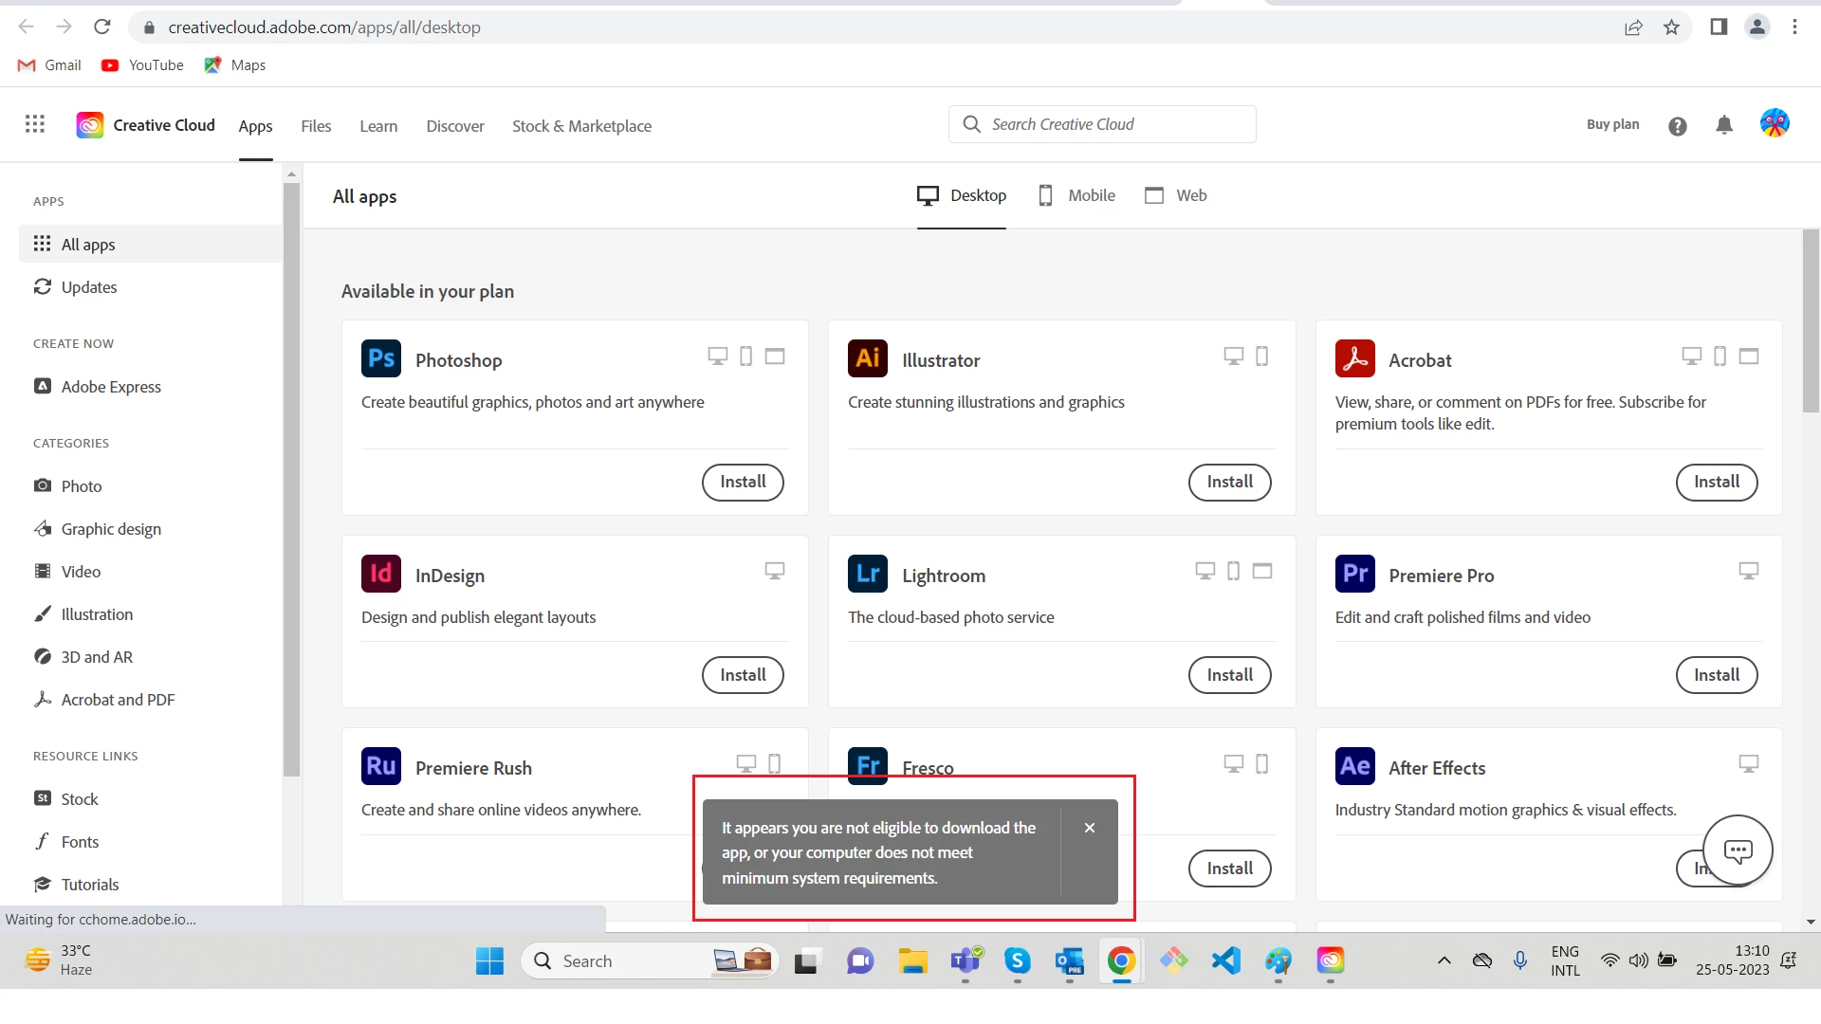
Task: Switch to the Web tab
Action: 1176,195
